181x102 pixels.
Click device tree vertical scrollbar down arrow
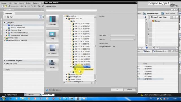(x=95, y=80)
